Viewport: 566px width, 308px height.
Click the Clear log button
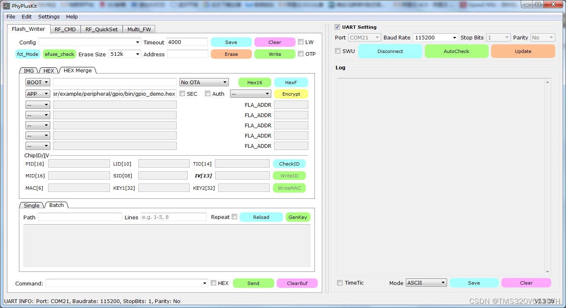[526, 283]
